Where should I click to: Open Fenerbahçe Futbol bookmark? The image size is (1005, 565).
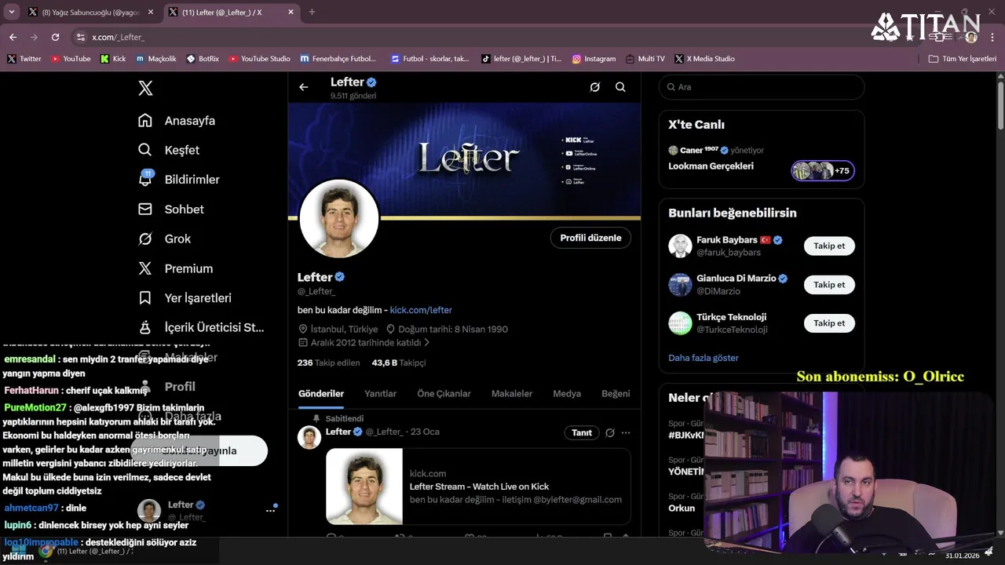338,59
